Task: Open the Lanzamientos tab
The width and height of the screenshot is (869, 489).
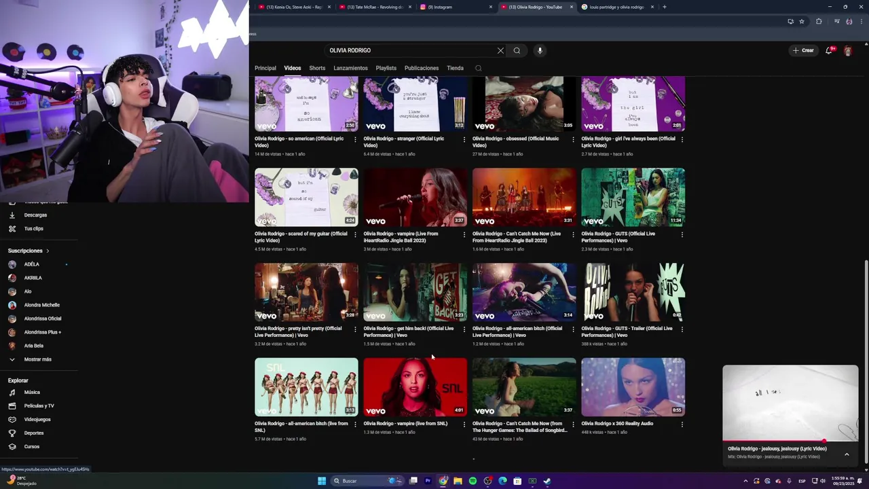Action: (x=350, y=68)
